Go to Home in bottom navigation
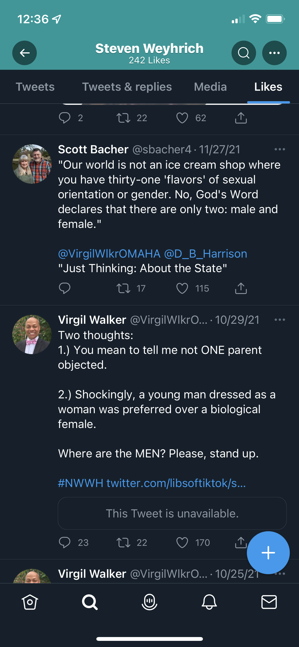This screenshot has width=299, height=647. click(x=30, y=602)
